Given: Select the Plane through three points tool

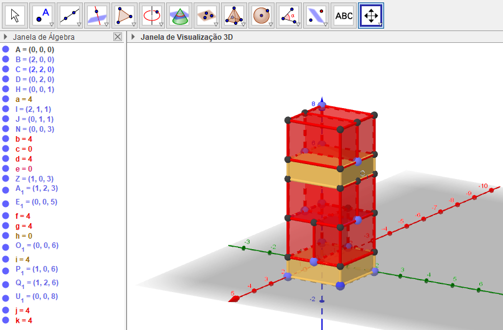Looking at the screenshot, I should 206,16.
